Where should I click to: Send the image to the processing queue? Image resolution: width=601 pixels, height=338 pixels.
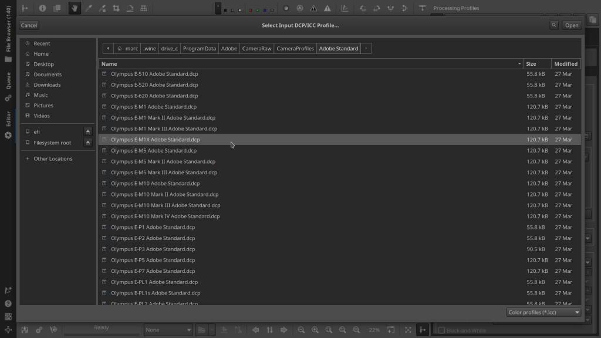(39, 330)
